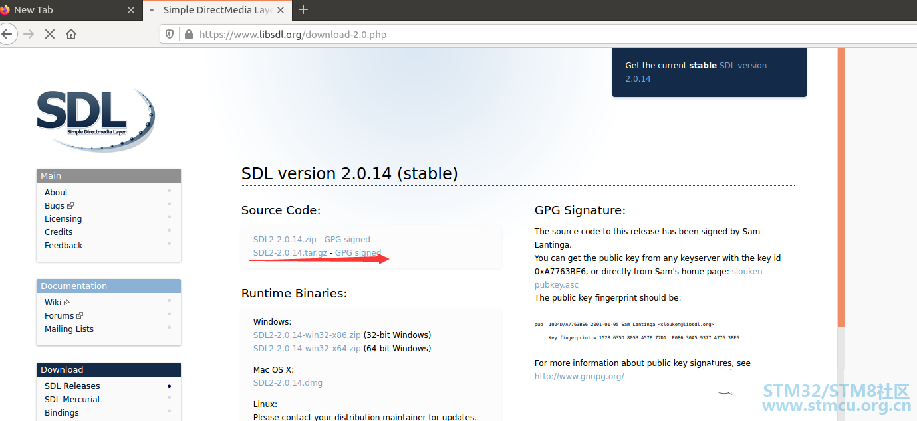Click the 'Windows:' label
The image size is (917, 421).
pyautogui.click(x=272, y=321)
